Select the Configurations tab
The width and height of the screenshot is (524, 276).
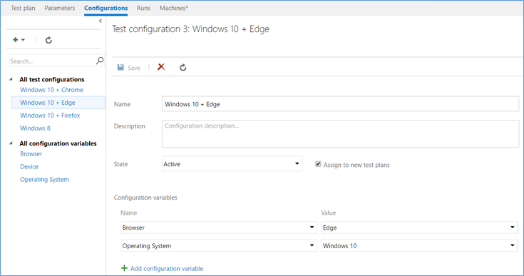[x=106, y=8]
